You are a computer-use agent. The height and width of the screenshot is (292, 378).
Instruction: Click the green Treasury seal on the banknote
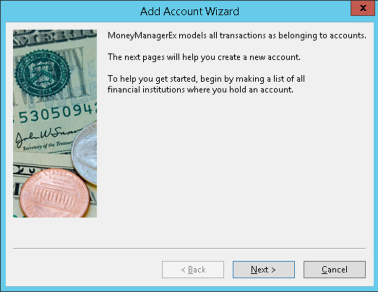coord(42,73)
